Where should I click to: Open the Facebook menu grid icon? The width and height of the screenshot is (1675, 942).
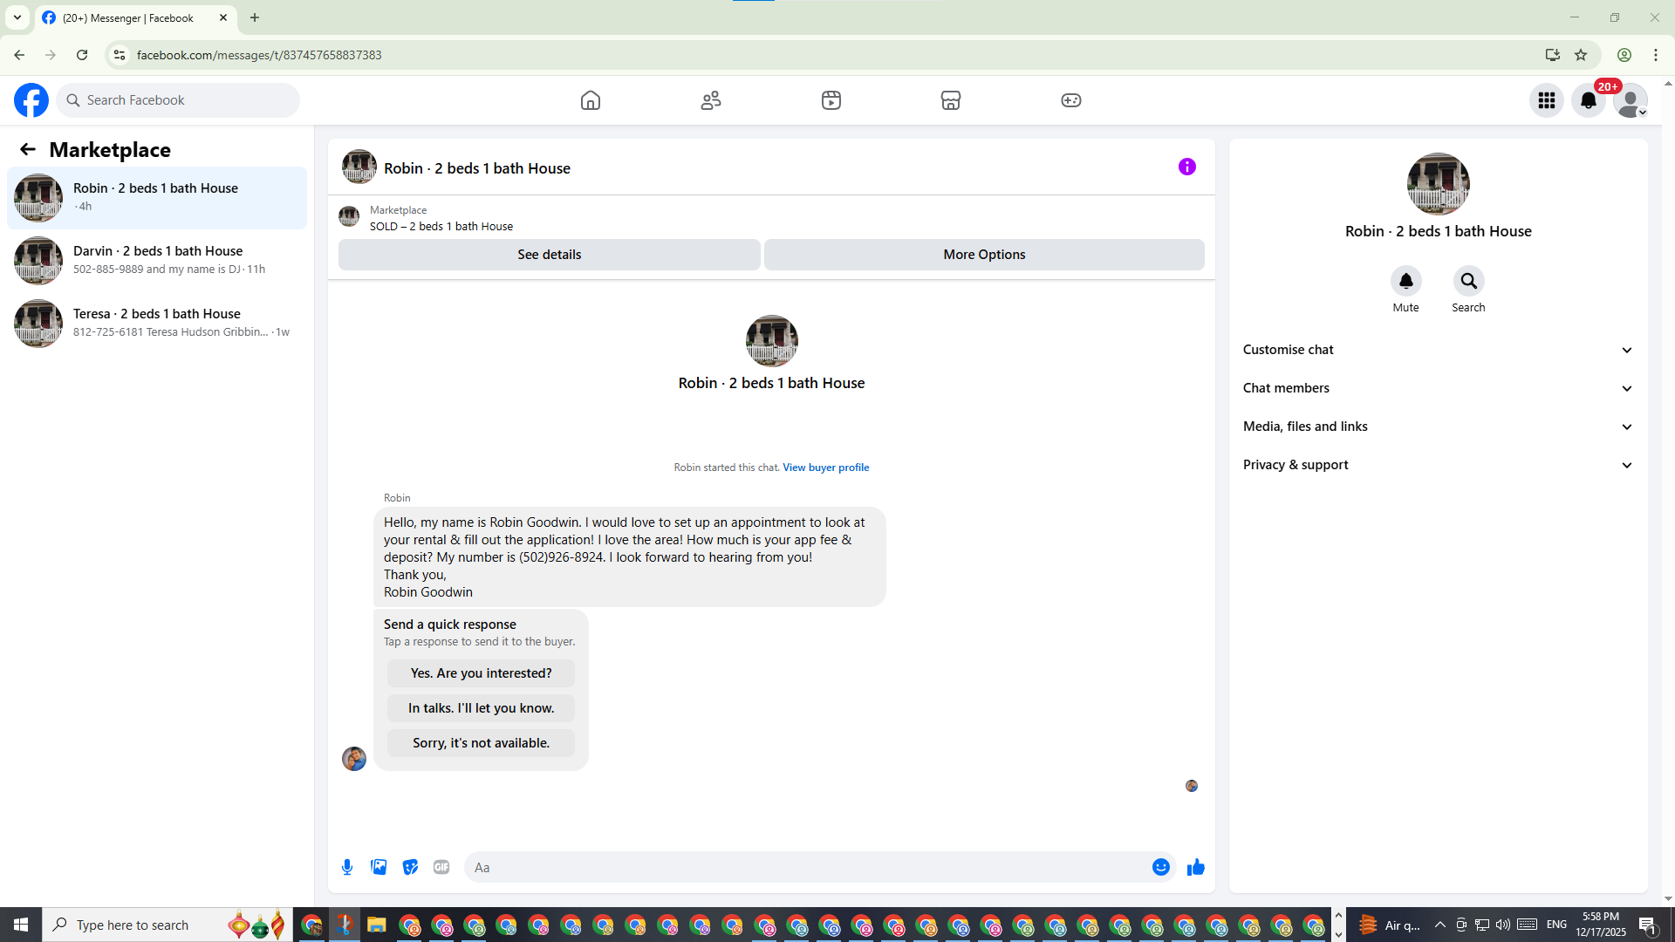click(x=1546, y=100)
